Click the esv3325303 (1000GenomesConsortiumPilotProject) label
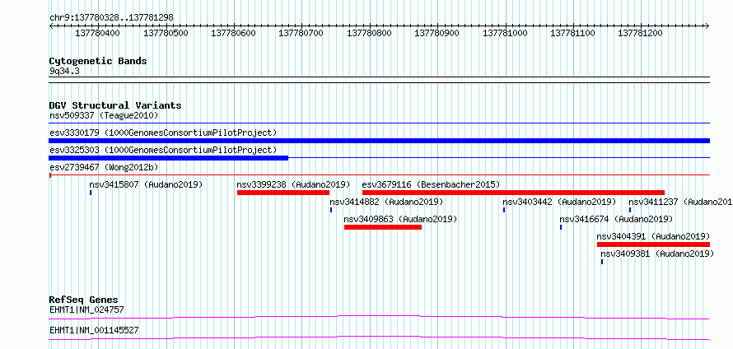 [163, 150]
